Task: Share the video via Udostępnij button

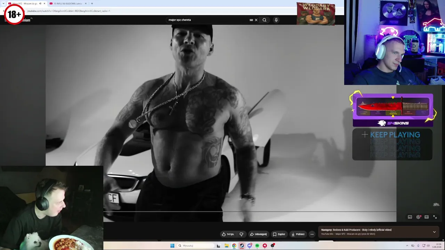Action: 258,234
